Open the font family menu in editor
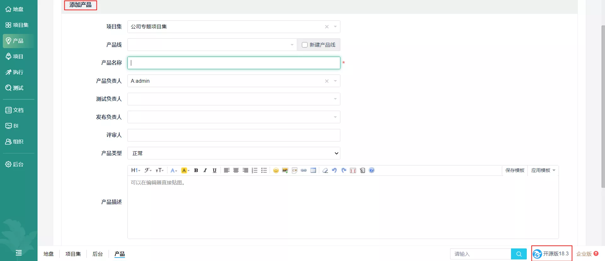605x261 pixels. [x=148, y=170]
